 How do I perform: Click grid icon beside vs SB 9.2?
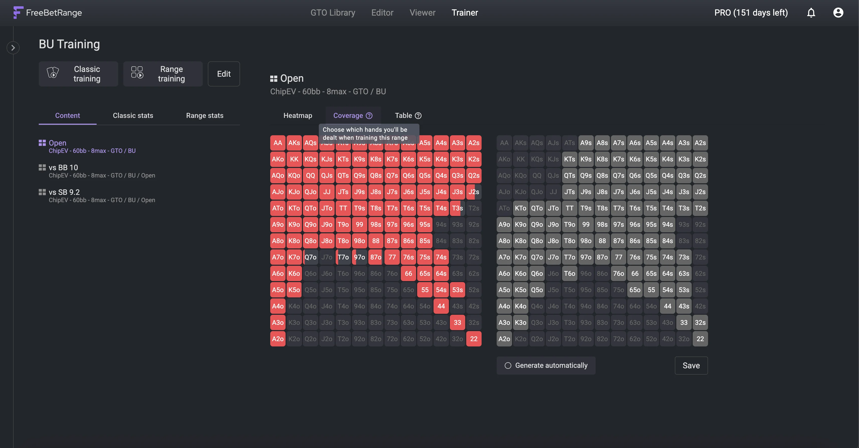pyautogui.click(x=42, y=192)
